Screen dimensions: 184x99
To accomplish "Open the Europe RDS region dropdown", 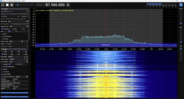I will 22,77.
